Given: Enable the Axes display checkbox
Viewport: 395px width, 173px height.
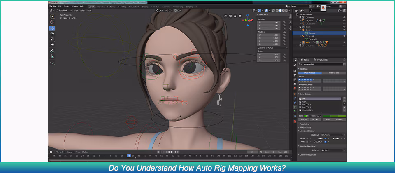Looking at the screenshot, I should tap(307, 142).
